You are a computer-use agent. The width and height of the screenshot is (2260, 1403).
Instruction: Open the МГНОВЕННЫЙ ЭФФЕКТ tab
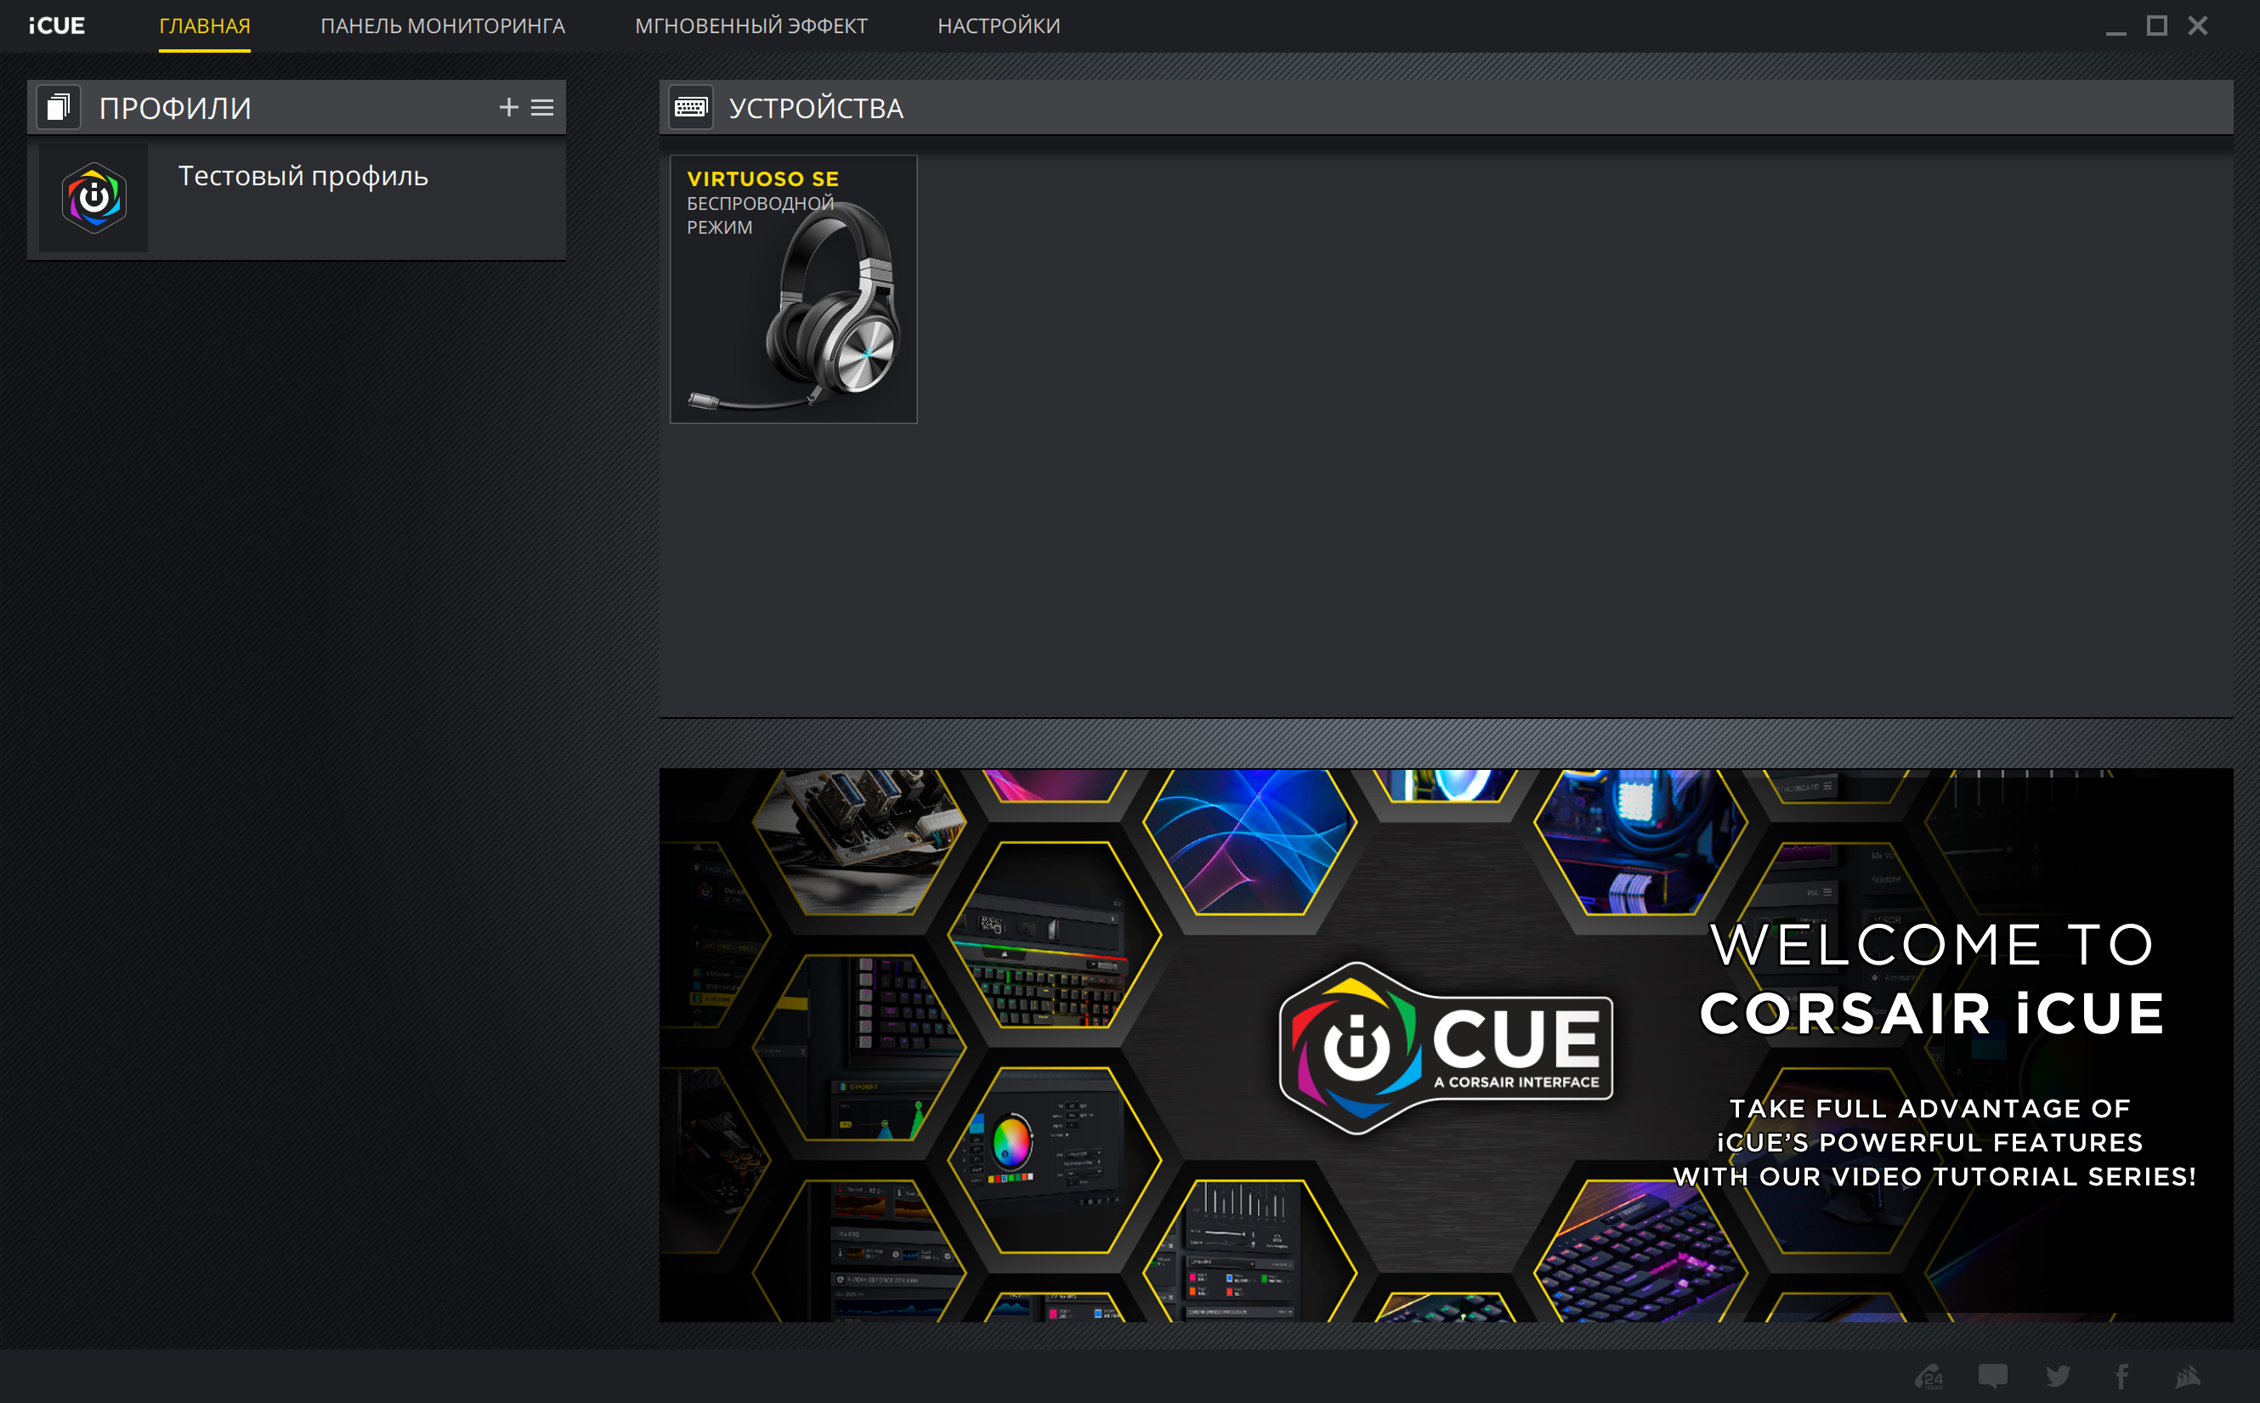click(x=751, y=26)
